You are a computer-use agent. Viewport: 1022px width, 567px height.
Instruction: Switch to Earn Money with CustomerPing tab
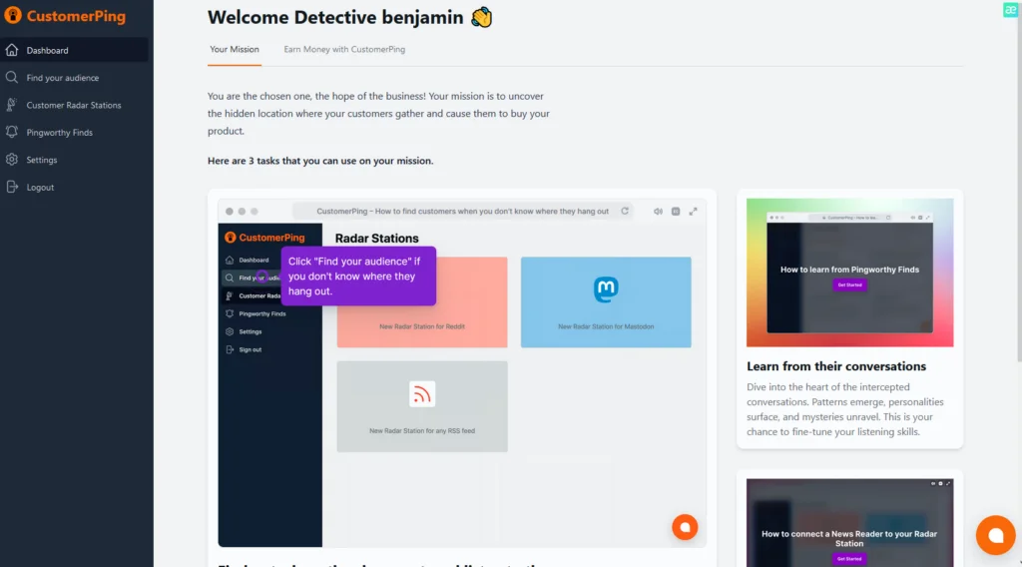344,50
